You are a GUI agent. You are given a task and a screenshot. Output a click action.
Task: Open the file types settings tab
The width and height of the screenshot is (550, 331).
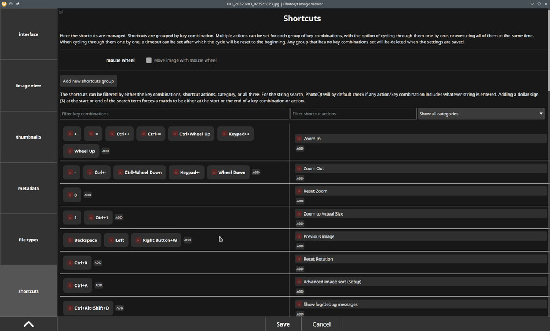point(29,240)
